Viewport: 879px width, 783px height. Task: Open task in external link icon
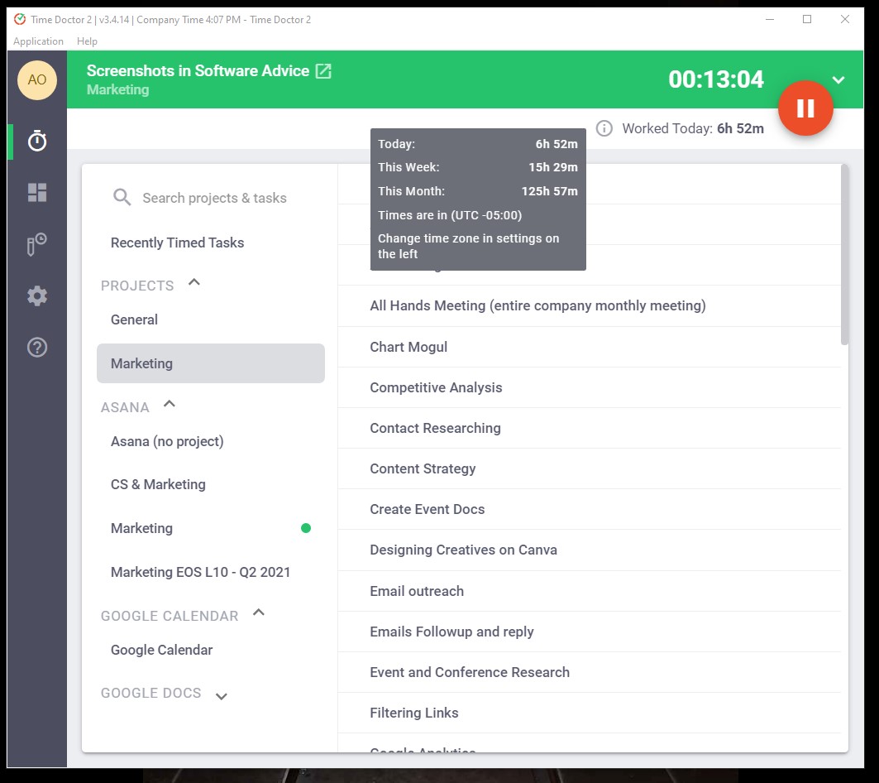click(323, 70)
